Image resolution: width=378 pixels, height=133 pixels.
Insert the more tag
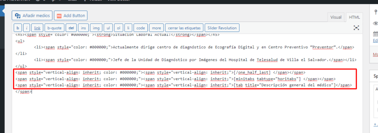click(x=156, y=28)
